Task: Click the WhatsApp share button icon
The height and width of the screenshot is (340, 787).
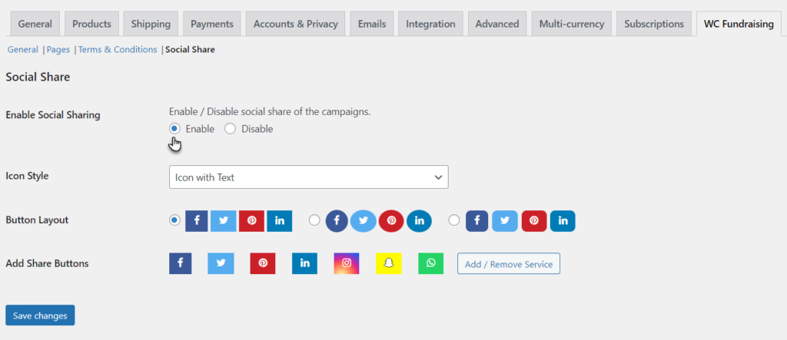Action: coord(430,263)
